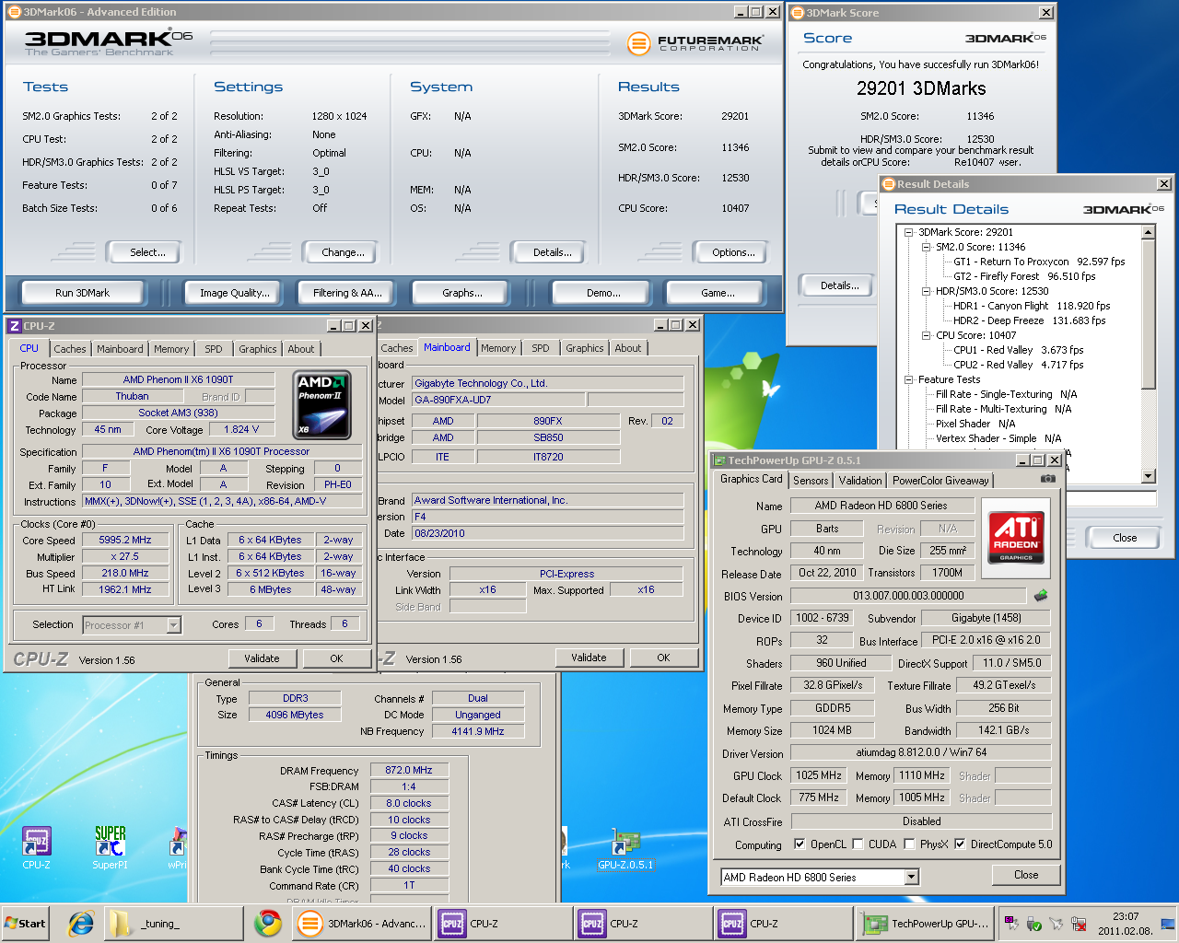Switch to the TechPowerUp GPU-Z taskbar button

925,924
